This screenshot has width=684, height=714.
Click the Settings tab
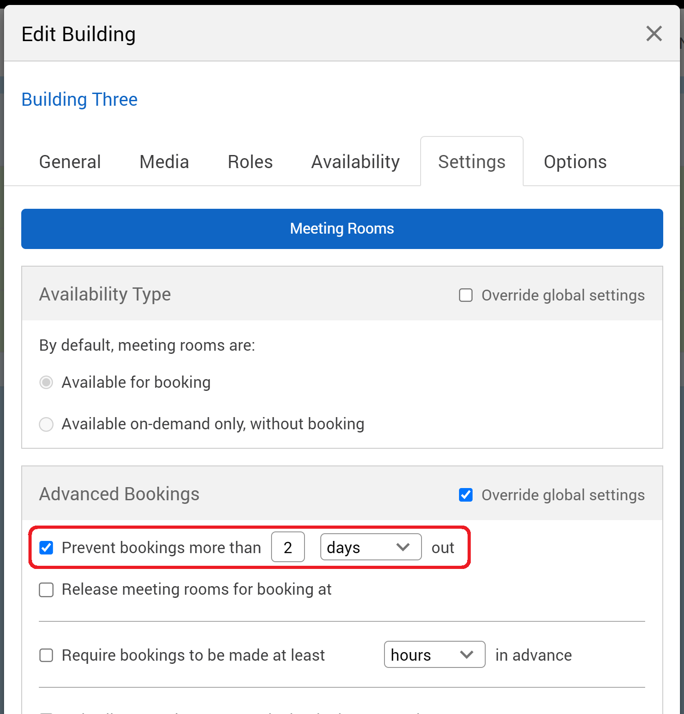(x=472, y=162)
